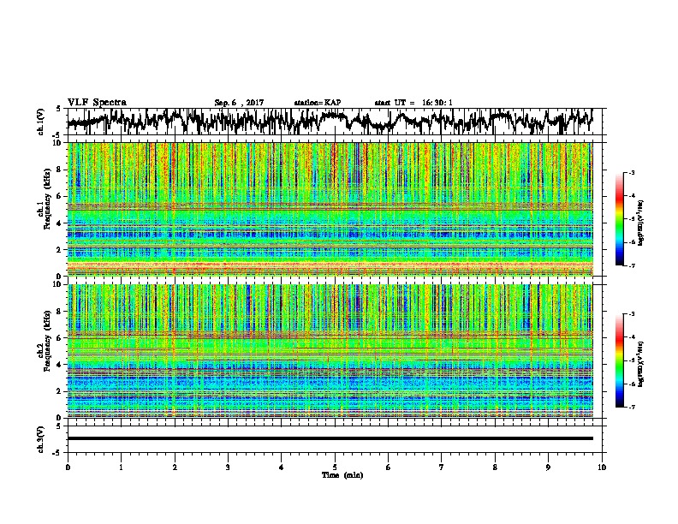The width and height of the screenshot is (678, 524).
Task: Click the ch.2 spectrogram panel
Action: tap(330, 351)
